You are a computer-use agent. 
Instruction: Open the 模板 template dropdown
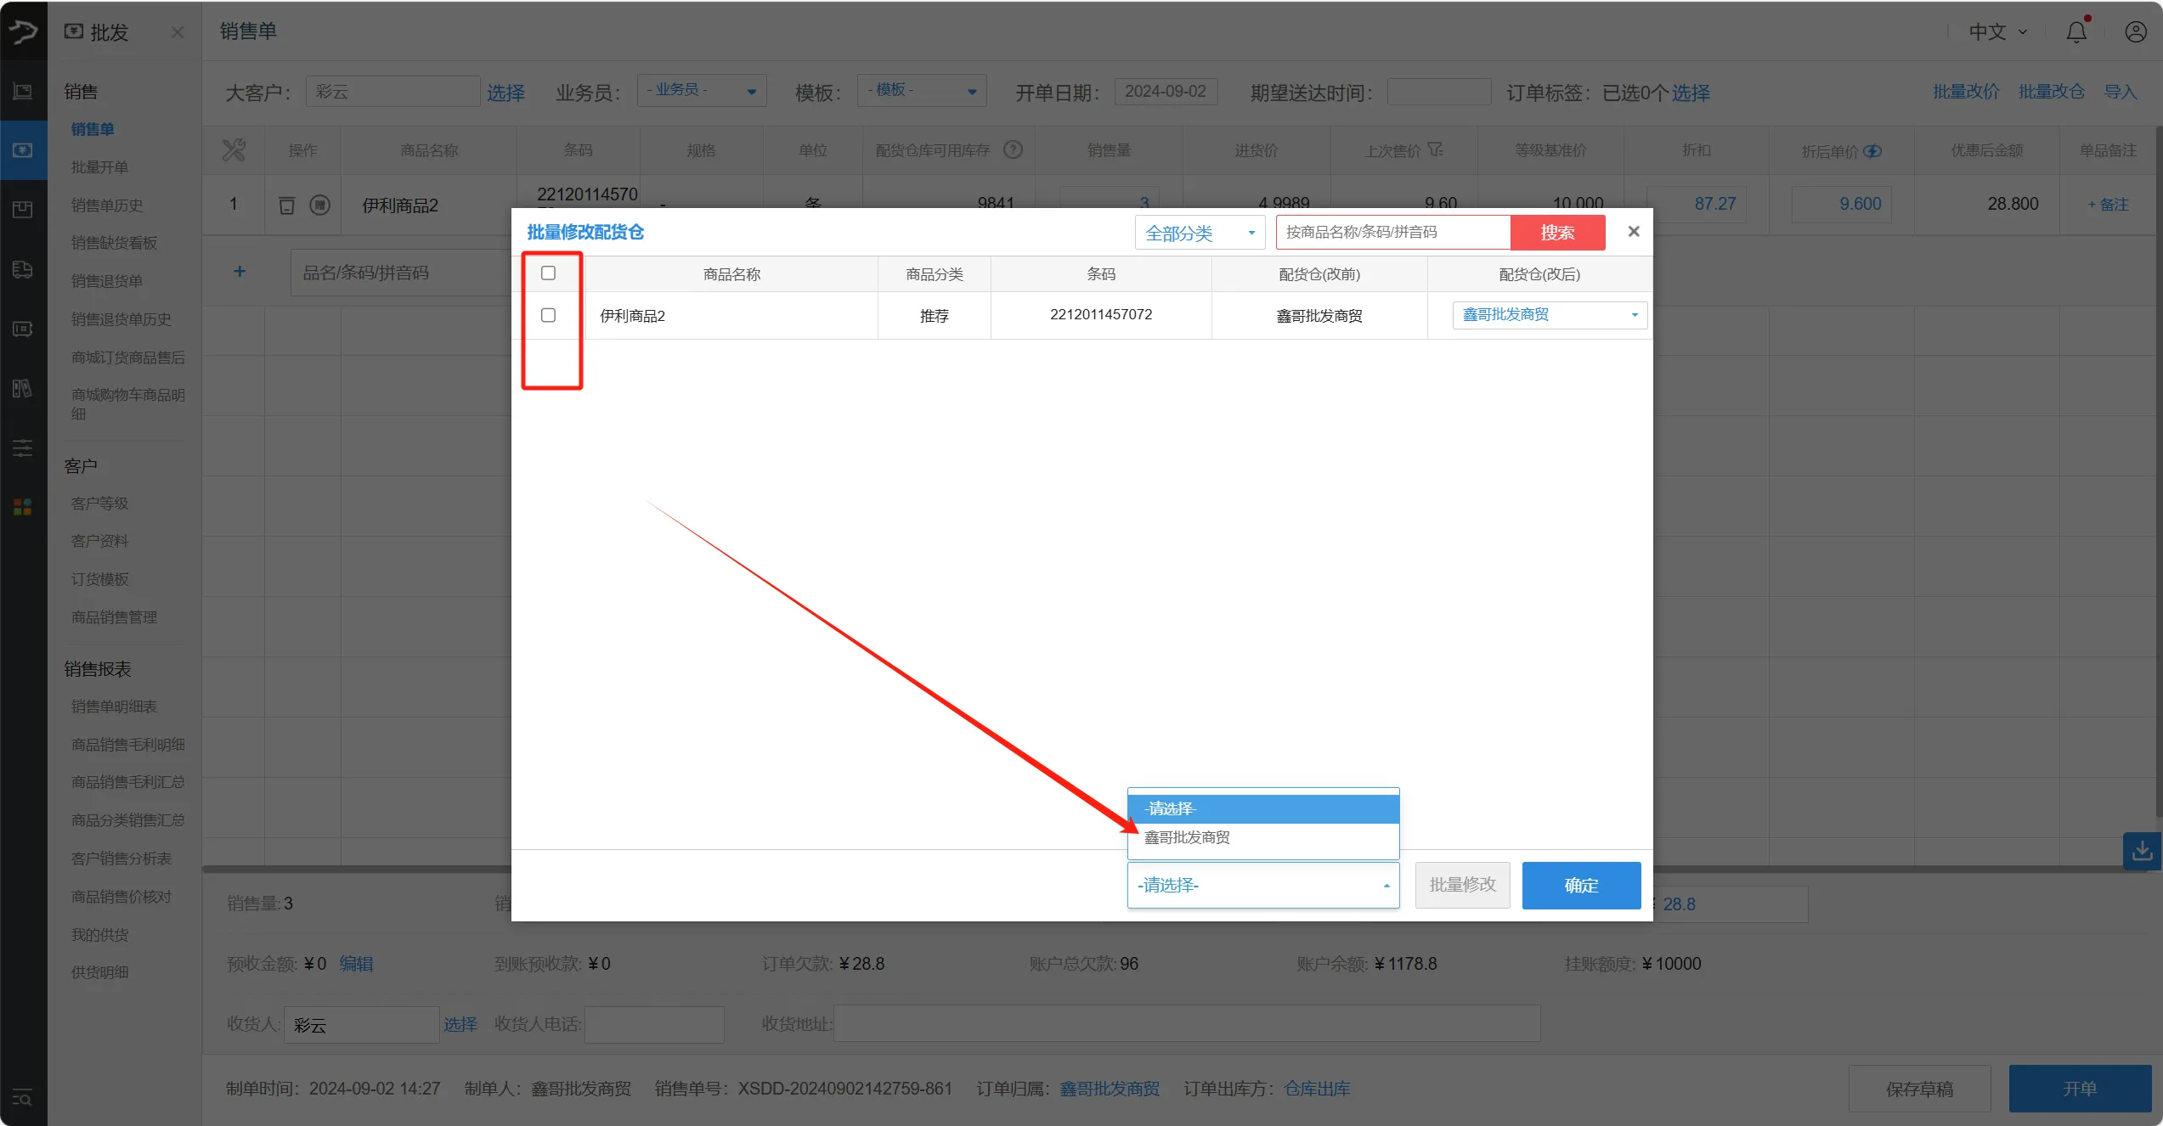(920, 90)
